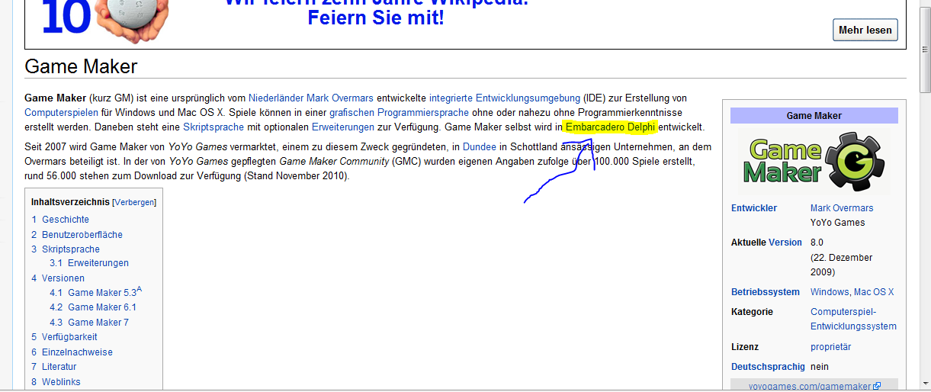Jump to section 1 Geschichte

(x=65, y=220)
